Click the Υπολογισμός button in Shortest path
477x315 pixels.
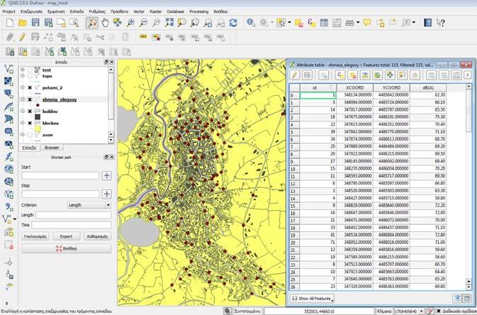point(35,236)
